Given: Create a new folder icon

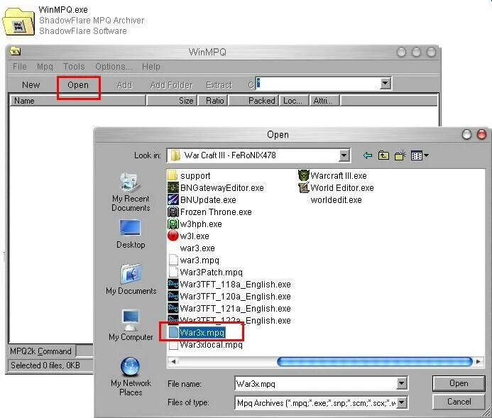Looking at the screenshot, I should [400, 155].
